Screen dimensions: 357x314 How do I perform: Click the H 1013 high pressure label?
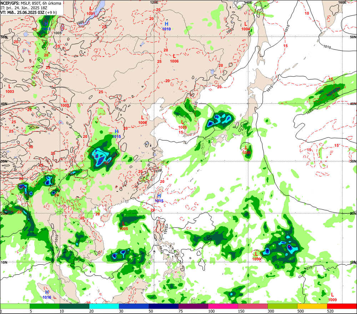point(46,26)
